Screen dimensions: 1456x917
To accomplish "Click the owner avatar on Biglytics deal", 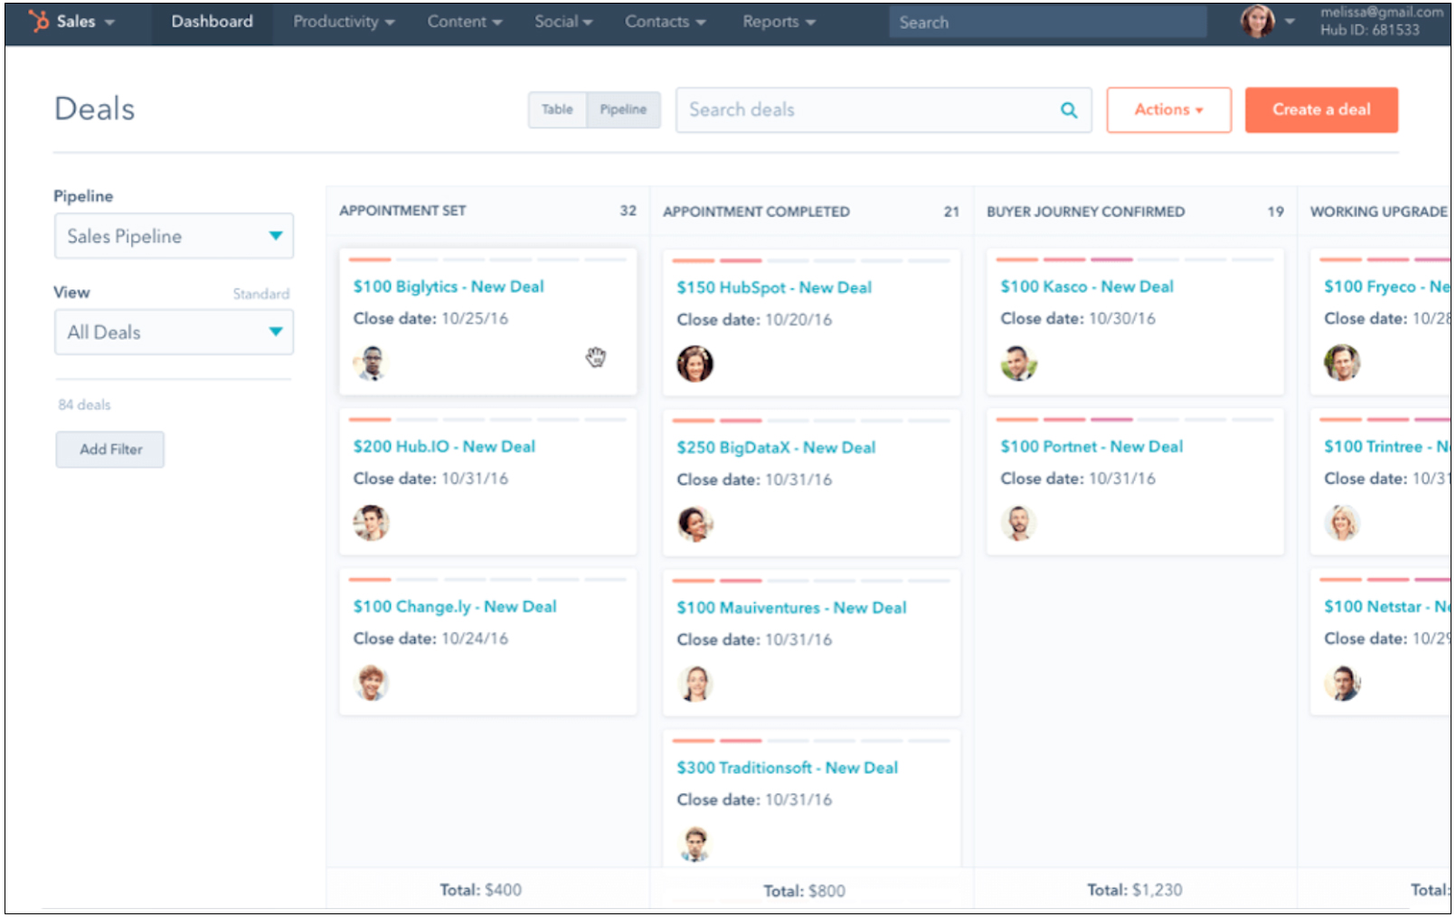I will [x=371, y=363].
